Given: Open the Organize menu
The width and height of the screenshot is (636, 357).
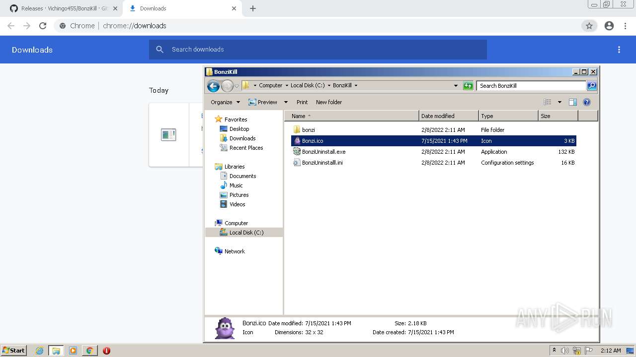Looking at the screenshot, I should 225,102.
